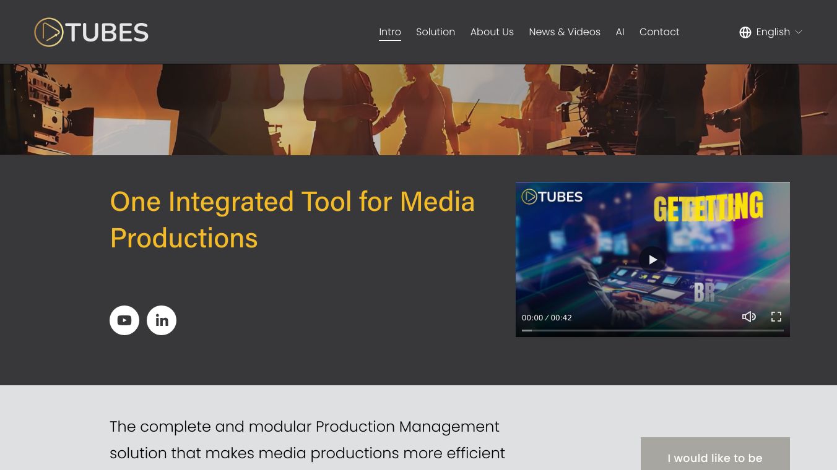
Task: Open the YouTube channel via round icon
Action: 124,320
